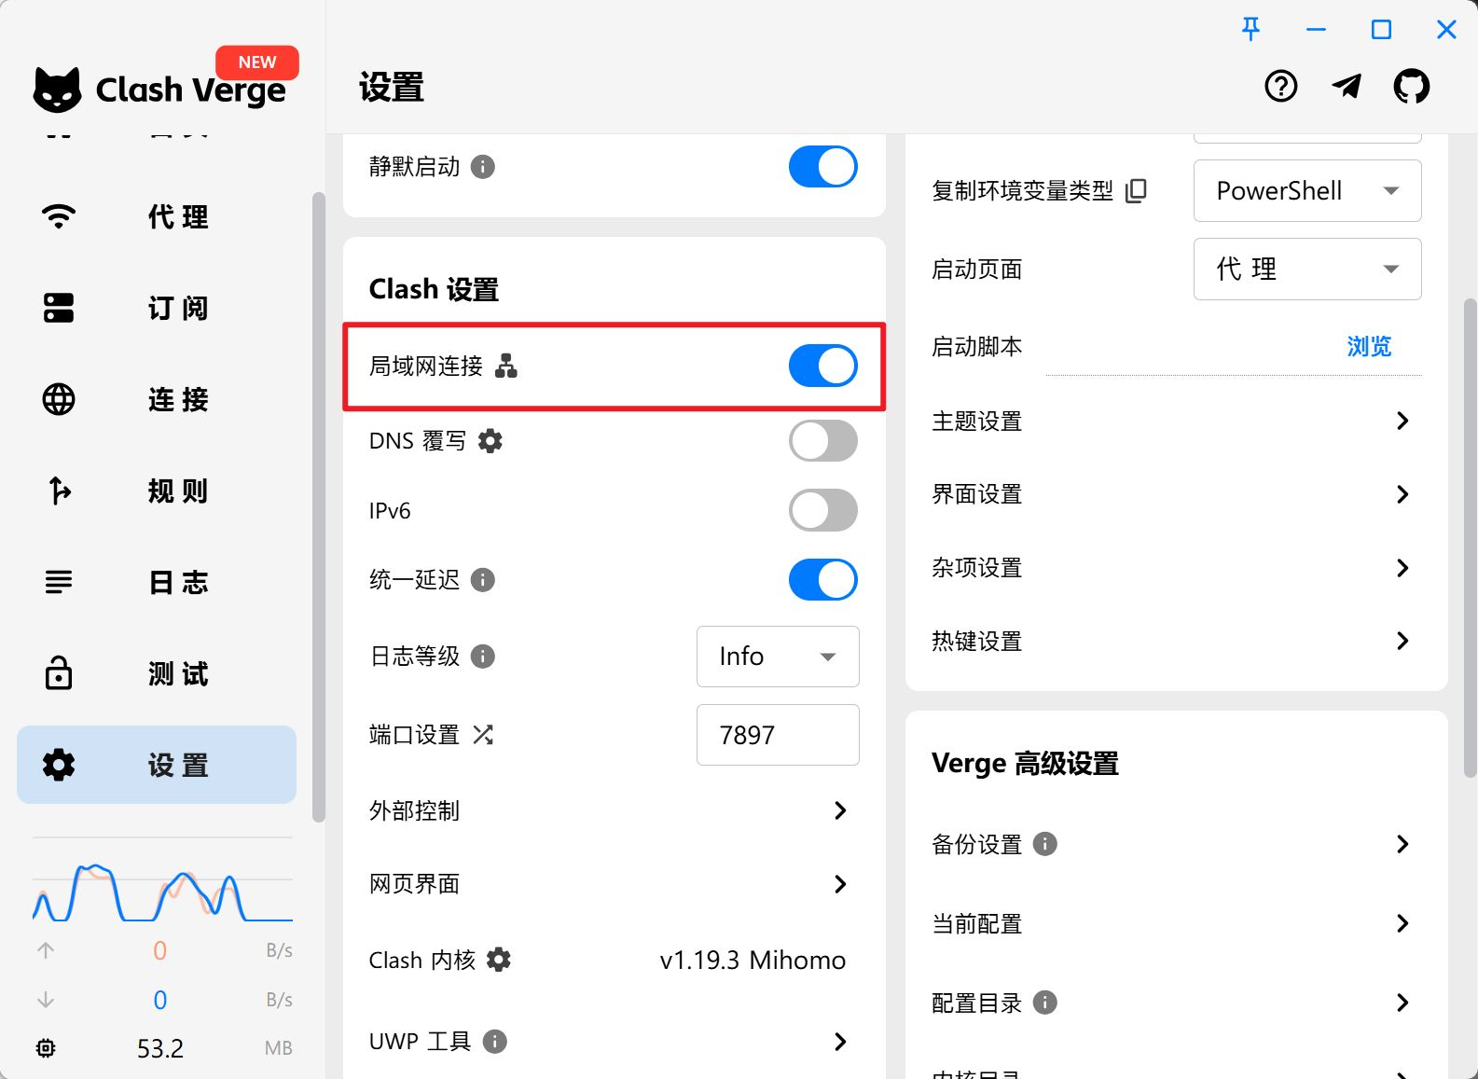
Task: Click the memory chip icon in the sidebar
Action: point(46,1048)
